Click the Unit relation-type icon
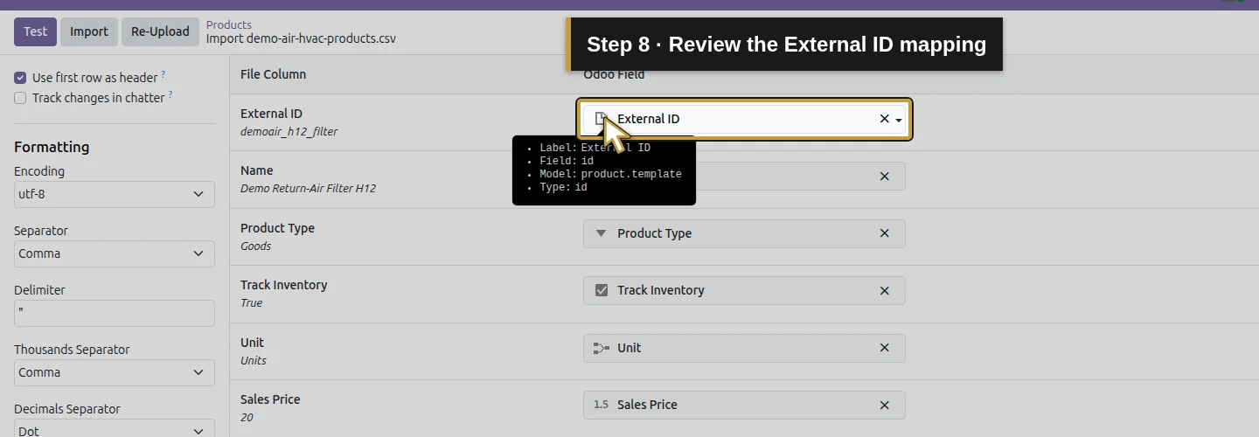 coord(602,348)
